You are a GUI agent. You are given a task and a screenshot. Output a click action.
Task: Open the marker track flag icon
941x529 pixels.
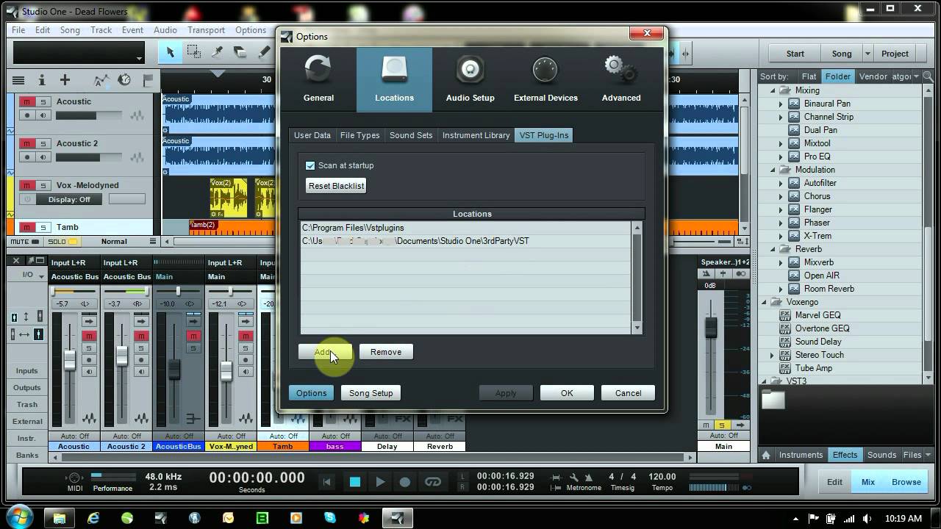(x=148, y=80)
